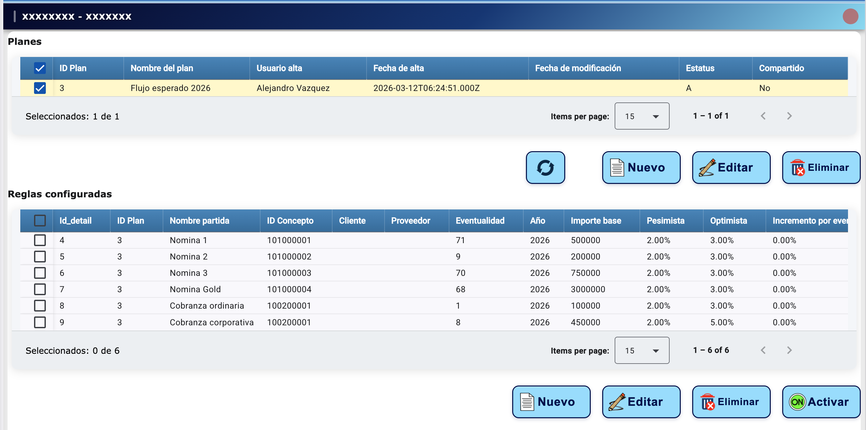Image resolution: width=866 pixels, height=430 pixels.
Task: Go to previous page in Planes paginator
Action: point(763,116)
